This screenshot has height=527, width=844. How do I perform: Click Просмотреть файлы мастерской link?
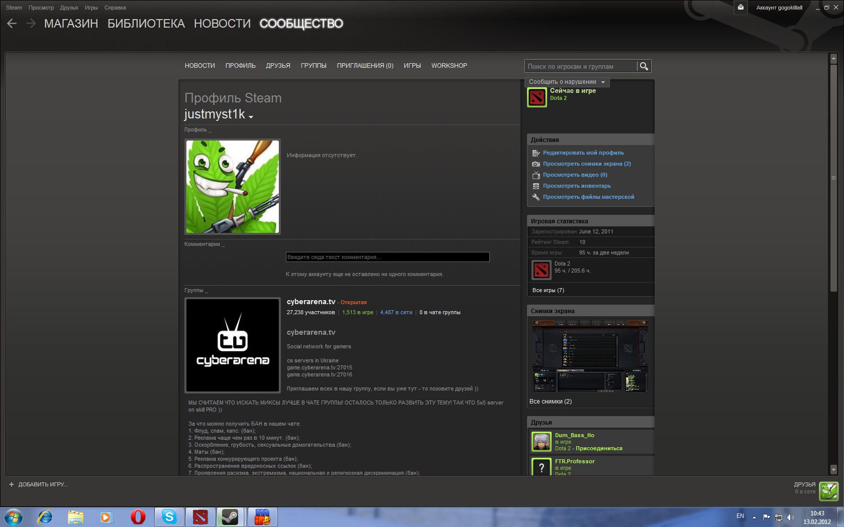(588, 197)
